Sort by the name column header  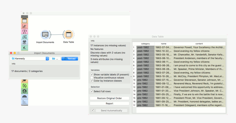pyautogui.click(x=164, y=44)
